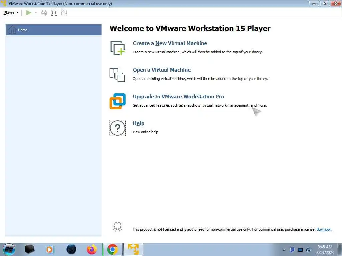Click 'View online help.' description text

[146, 132]
